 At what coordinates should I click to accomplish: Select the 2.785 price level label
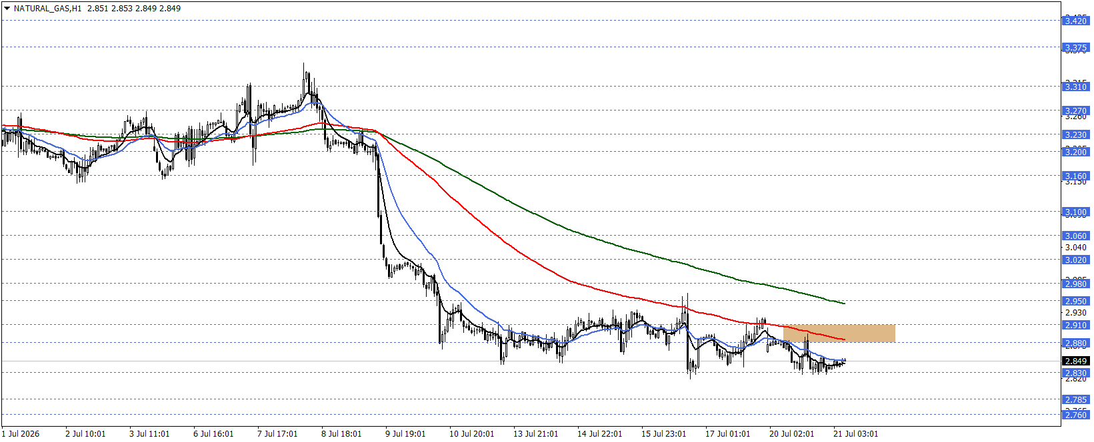1075,400
